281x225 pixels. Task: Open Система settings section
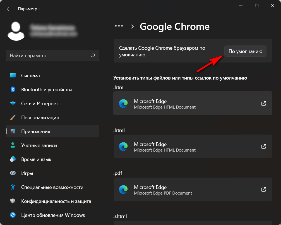(x=52, y=75)
